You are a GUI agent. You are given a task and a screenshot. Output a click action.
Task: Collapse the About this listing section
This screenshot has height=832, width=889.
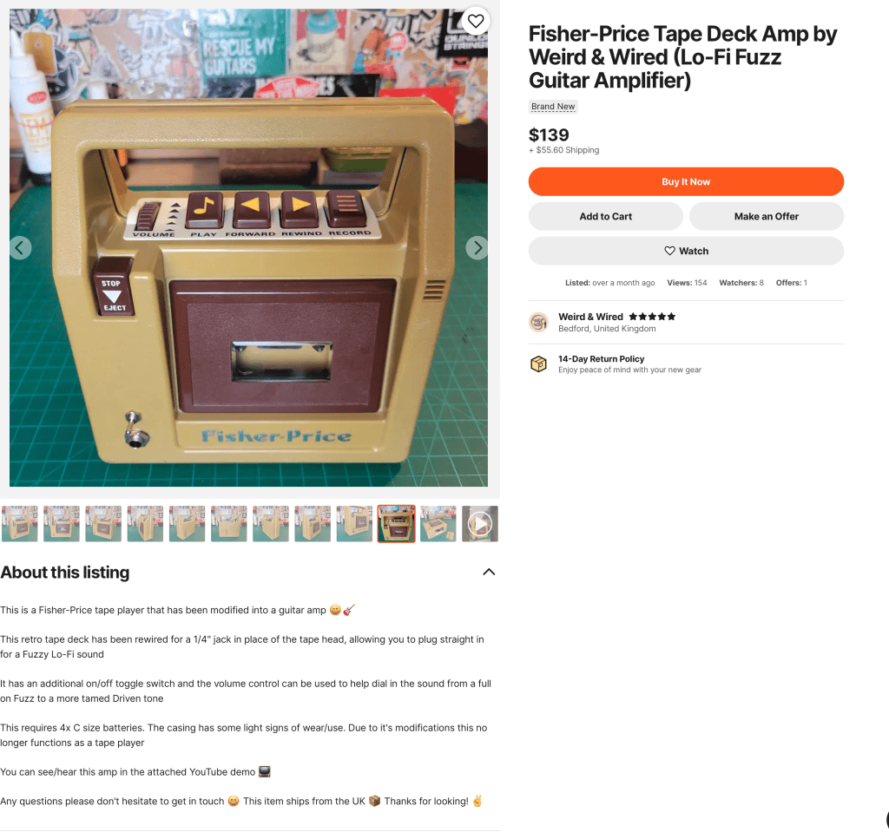pyautogui.click(x=489, y=572)
